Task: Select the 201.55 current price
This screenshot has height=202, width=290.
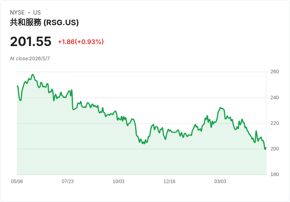Action: pyautogui.click(x=31, y=41)
